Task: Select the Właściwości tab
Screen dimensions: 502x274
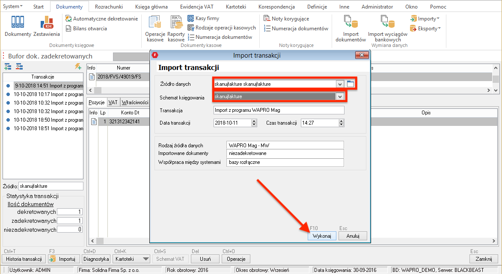Action: (x=135, y=102)
